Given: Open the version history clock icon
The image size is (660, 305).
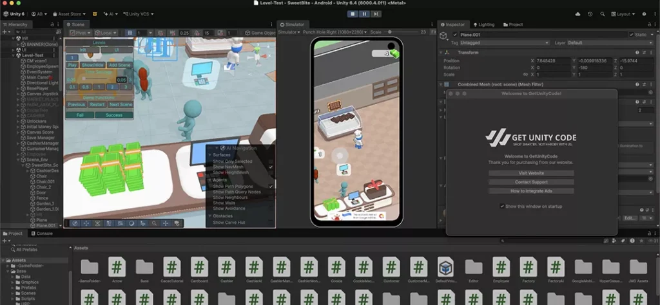Looking at the screenshot, I should tap(590, 14).
